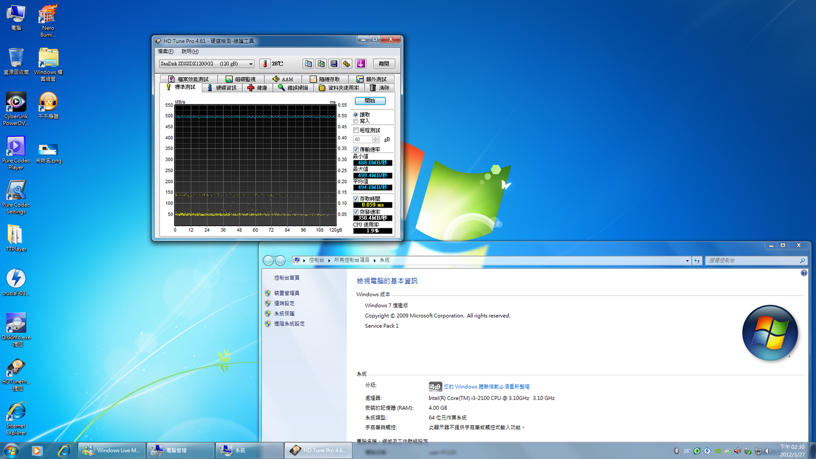
Task: Open HD Tune options (gold chain icon)
Action: click(x=347, y=64)
